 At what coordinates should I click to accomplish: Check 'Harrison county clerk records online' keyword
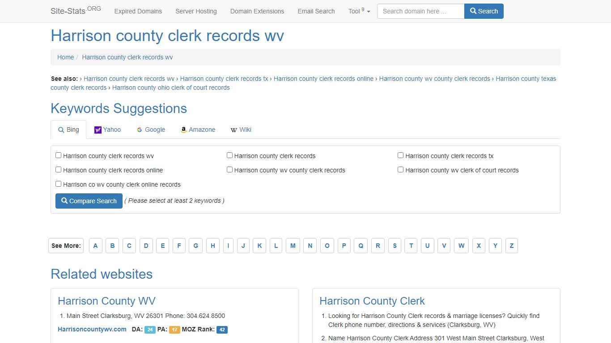58,170
